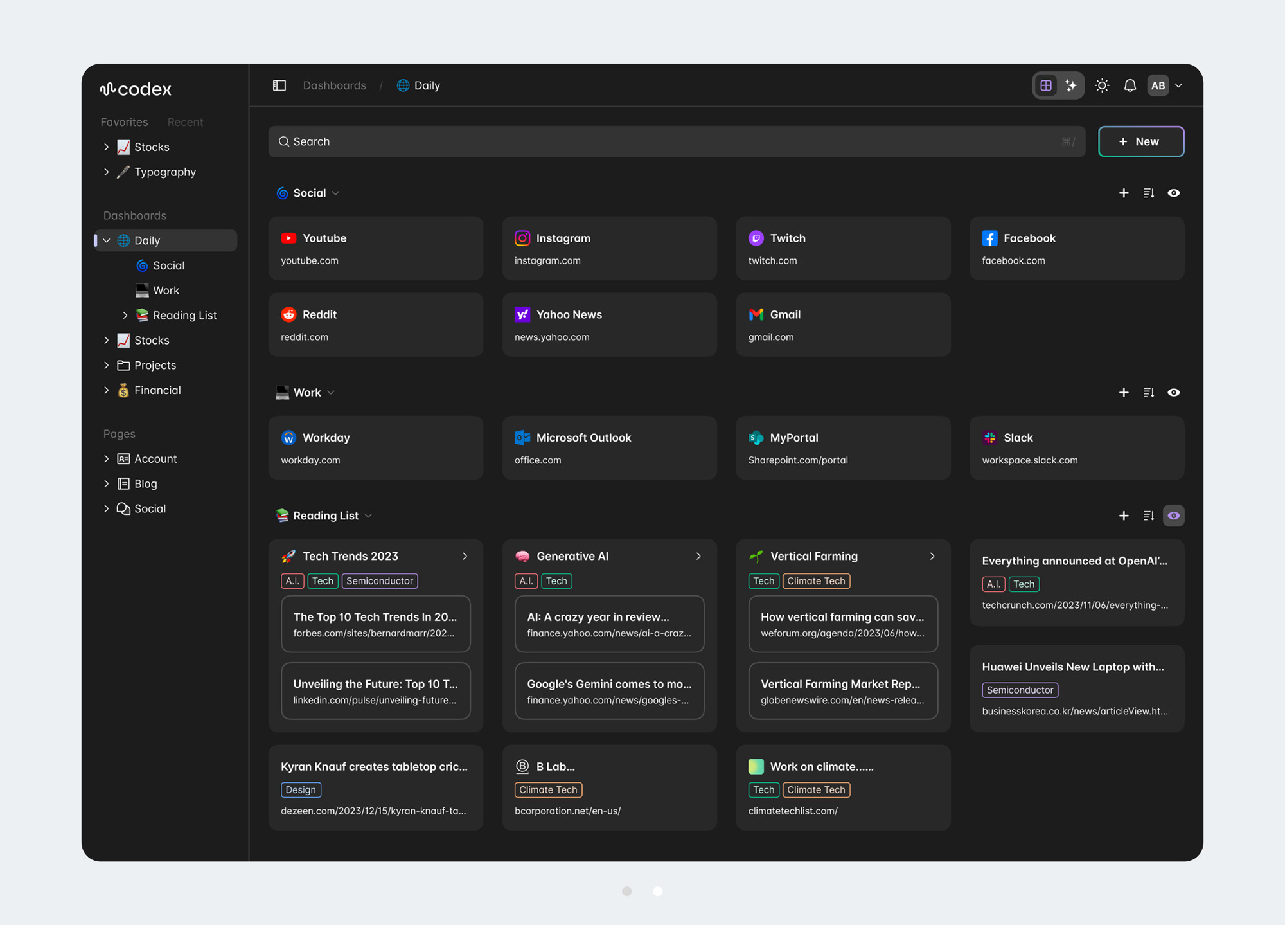Screen dimensions: 1285x925
Task: Expand user account dropdown chevron
Action: tap(1179, 85)
